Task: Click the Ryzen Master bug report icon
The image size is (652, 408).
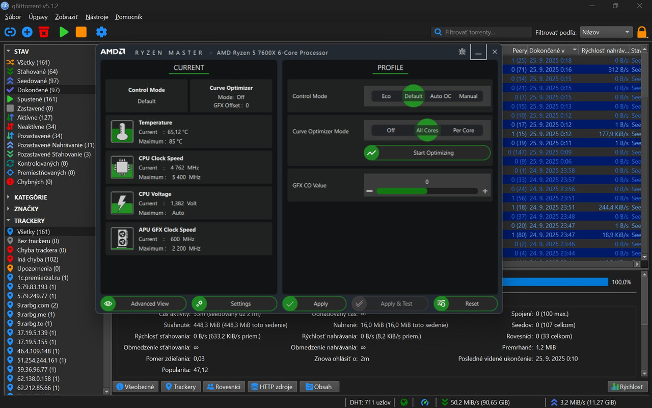Action: click(x=462, y=52)
